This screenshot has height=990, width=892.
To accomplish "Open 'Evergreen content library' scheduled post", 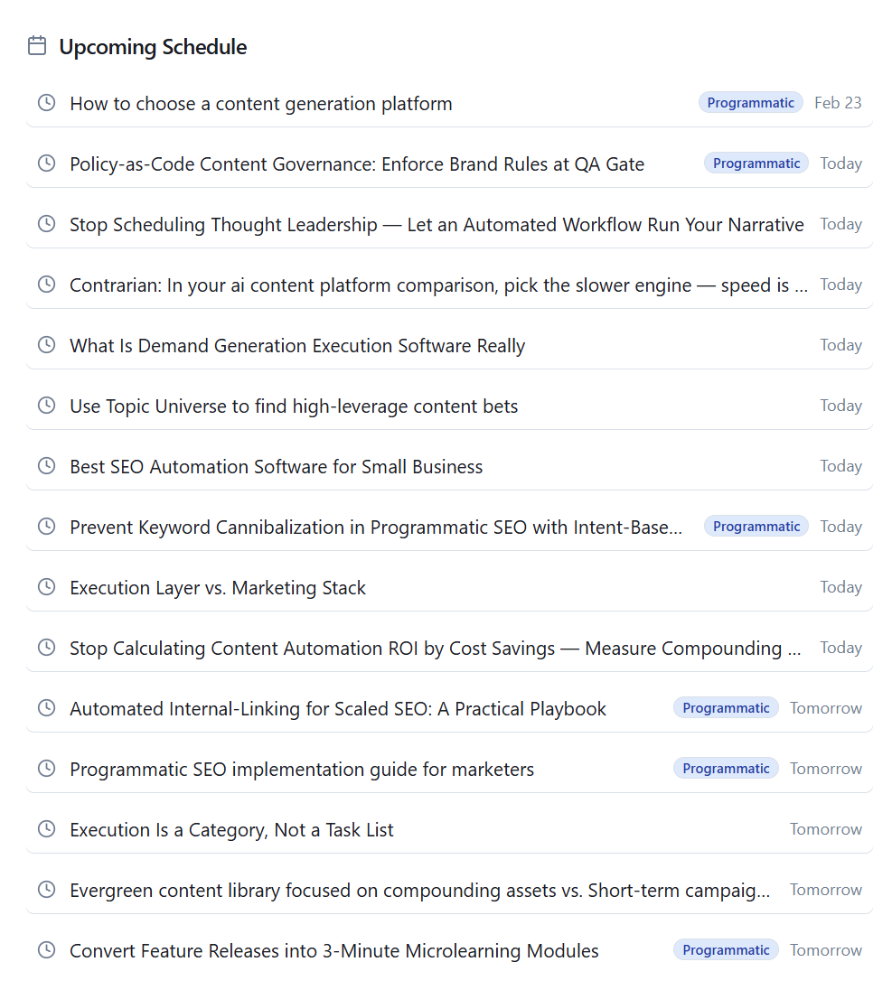I will click(420, 891).
